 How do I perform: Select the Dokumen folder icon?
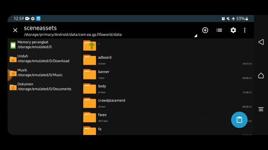(13, 87)
